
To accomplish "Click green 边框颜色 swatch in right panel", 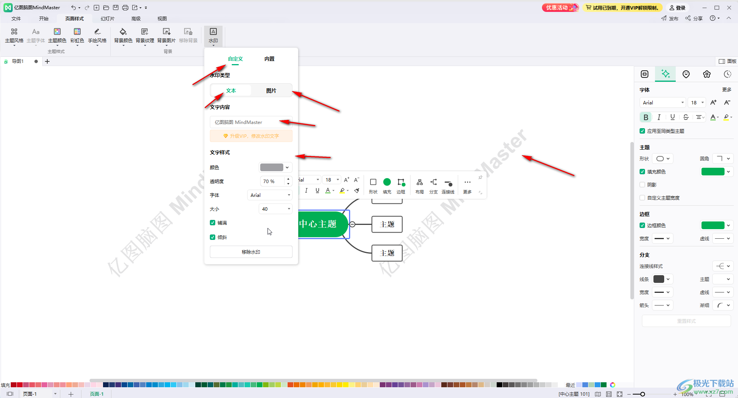I will [x=713, y=225].
